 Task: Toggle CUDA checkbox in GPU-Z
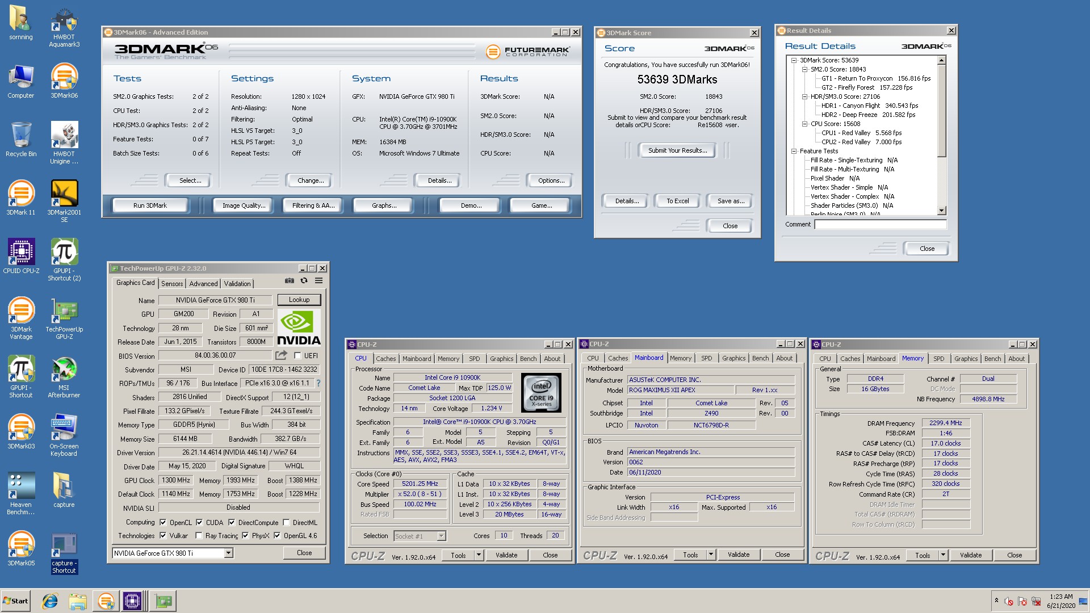pyautogui.click(x=199, y=523)
